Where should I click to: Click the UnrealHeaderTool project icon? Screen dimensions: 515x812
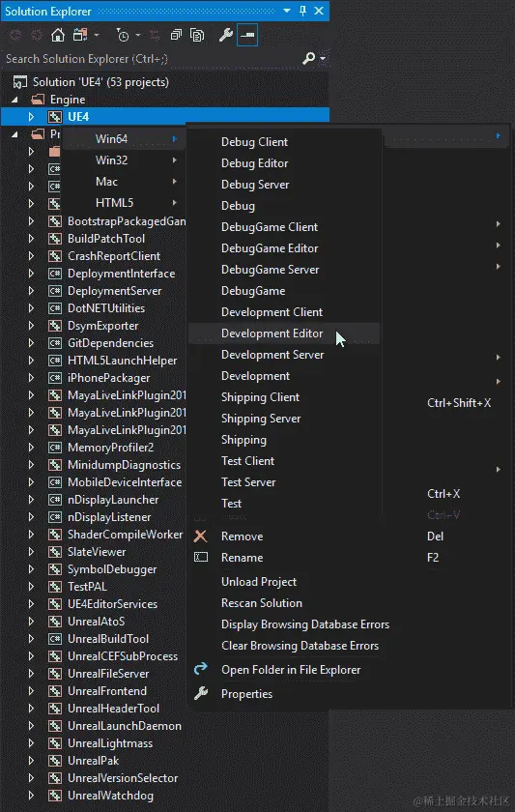[x=55, y=709]
